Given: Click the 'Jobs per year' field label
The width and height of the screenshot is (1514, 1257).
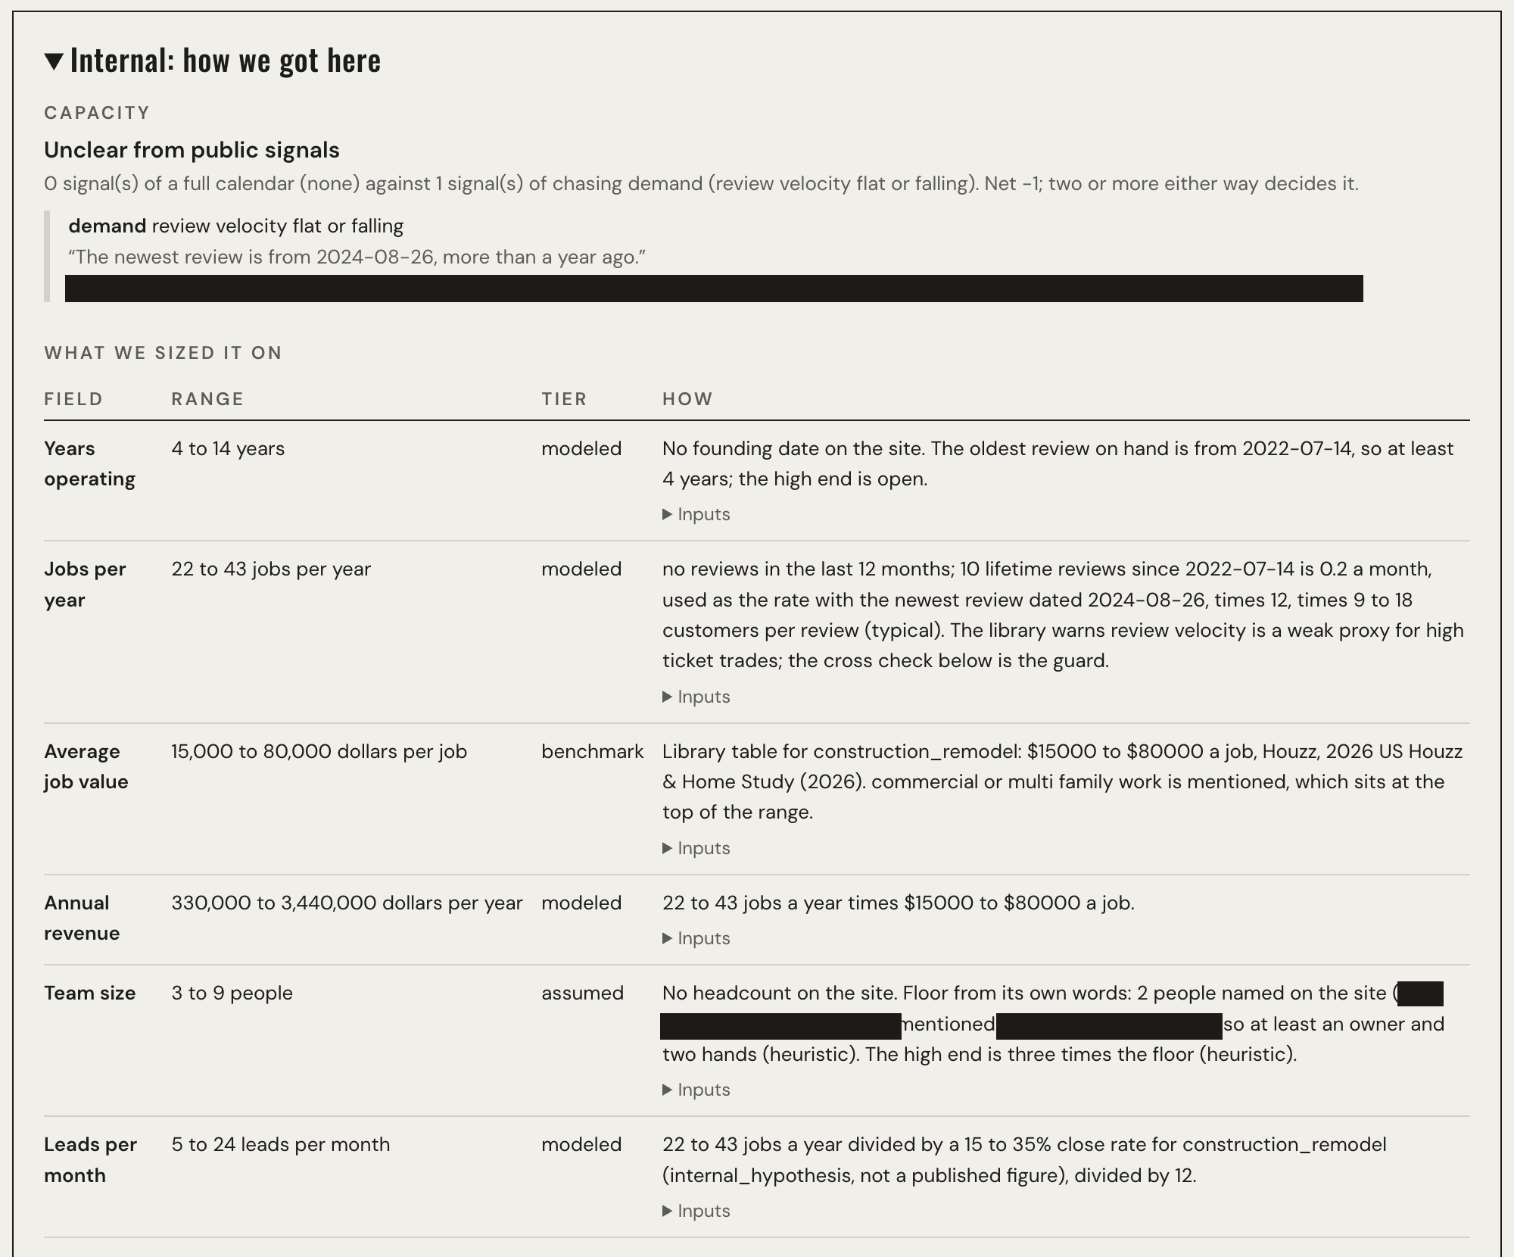Looking at the screenshot, I should coord(85,585).
